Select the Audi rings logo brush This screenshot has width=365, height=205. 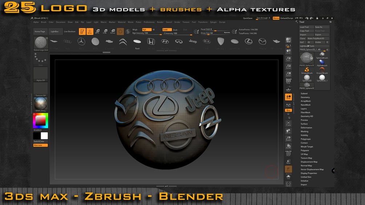pos(67,42)
